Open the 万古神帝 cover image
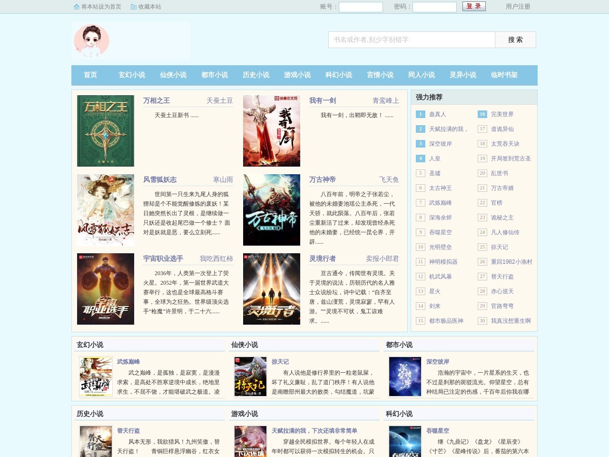The image size is (609, 457). [272, 210]
